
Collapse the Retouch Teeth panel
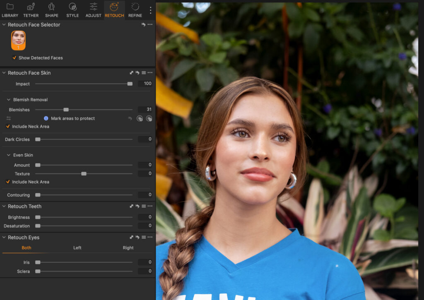pos(4,206)
